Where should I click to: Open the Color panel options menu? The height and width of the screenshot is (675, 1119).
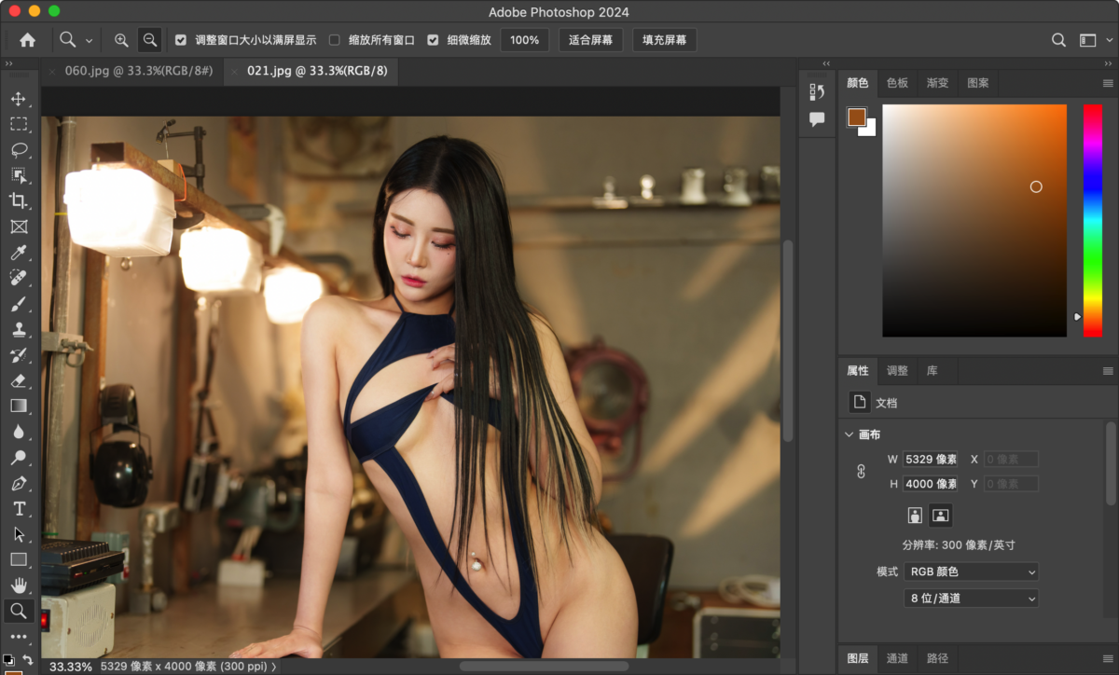coord(1108,83)
